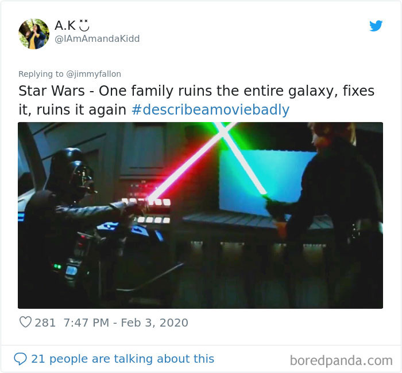Image resolution: width=402 pixels, height=373 pixels.
Task: Click the smiley emoji beside the A.K name
Action: coord(84,25)
